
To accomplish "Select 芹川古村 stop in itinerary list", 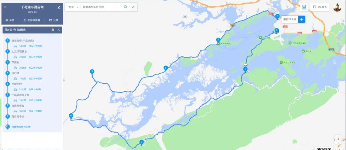I will point(17,84).
